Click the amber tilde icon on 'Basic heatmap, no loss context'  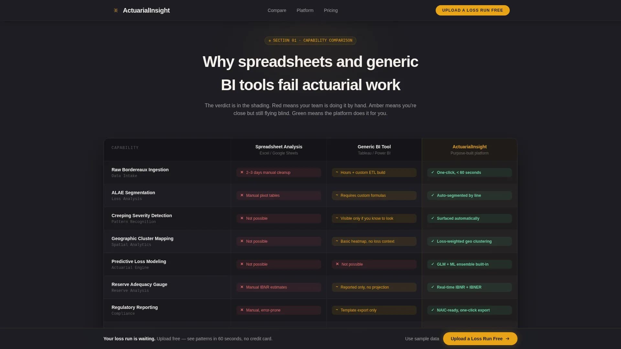pyautogui.click(x=337, y=241)
